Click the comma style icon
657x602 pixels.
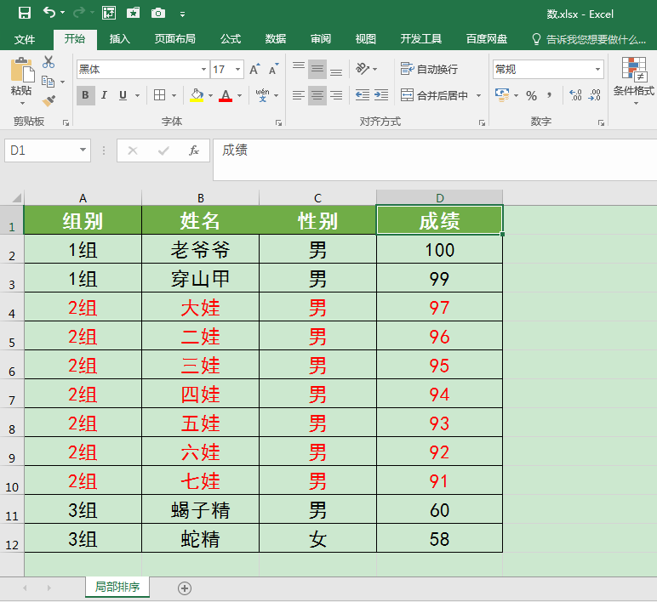point(549,95)
